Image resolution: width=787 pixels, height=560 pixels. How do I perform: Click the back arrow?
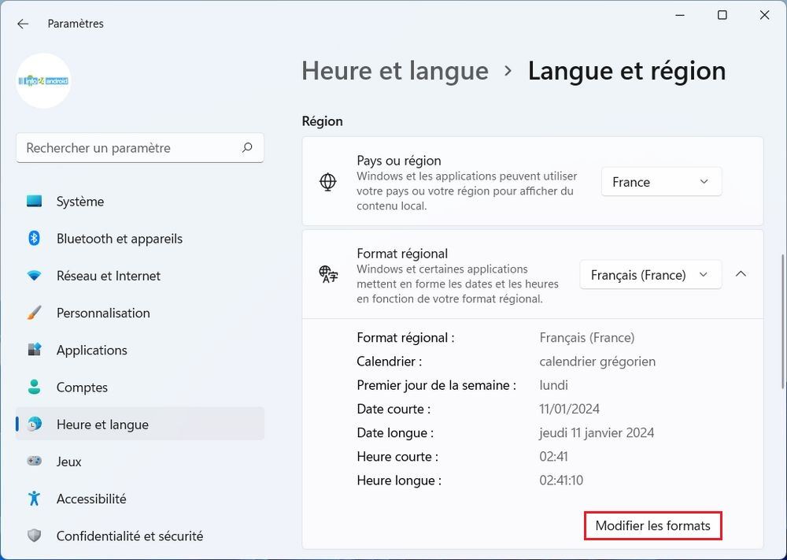23,24
